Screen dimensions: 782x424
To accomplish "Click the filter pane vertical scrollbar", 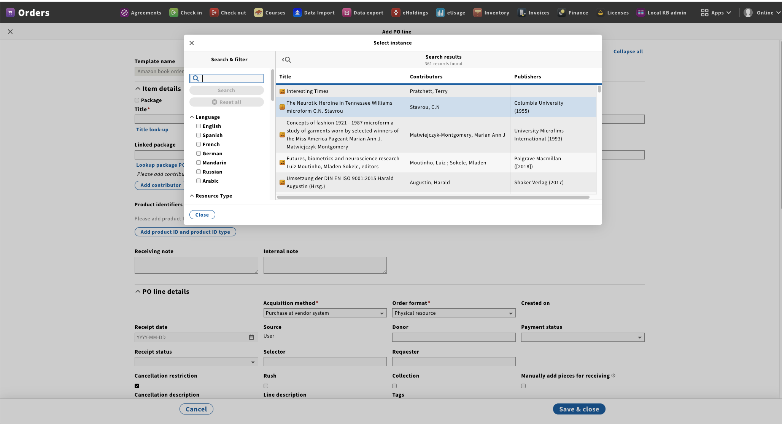I will (272, 85).
